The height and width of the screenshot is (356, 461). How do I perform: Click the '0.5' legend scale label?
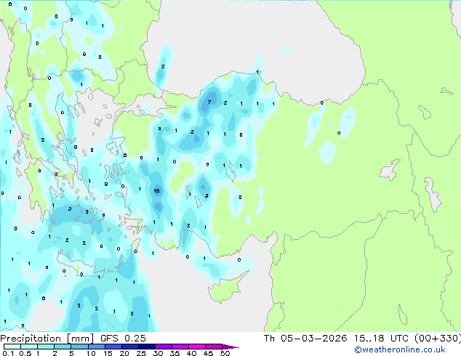[25, 353]
